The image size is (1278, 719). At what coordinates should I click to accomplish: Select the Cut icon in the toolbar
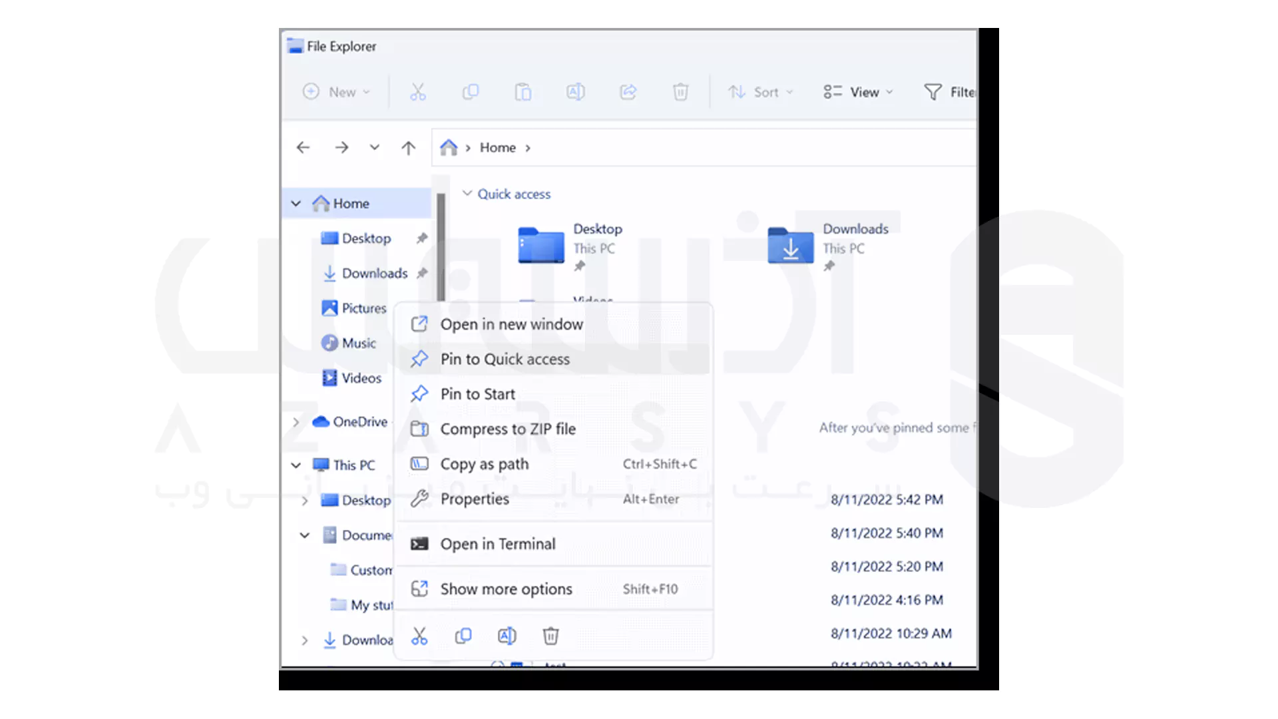417,92
